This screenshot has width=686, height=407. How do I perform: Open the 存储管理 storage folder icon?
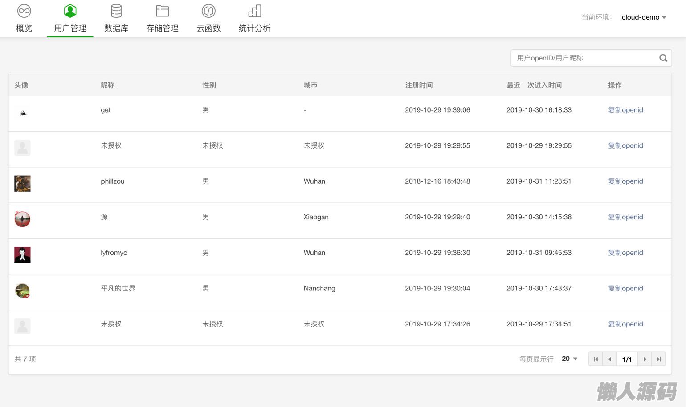click(162, 11)
